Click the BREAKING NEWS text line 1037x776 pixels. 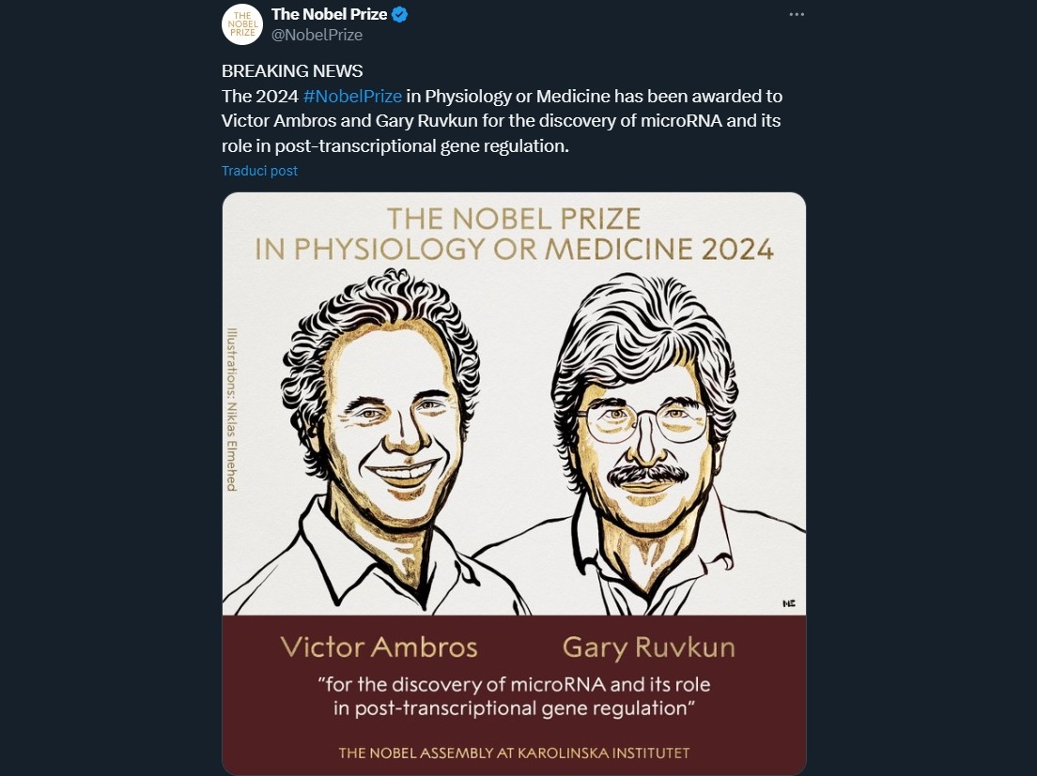292,71
